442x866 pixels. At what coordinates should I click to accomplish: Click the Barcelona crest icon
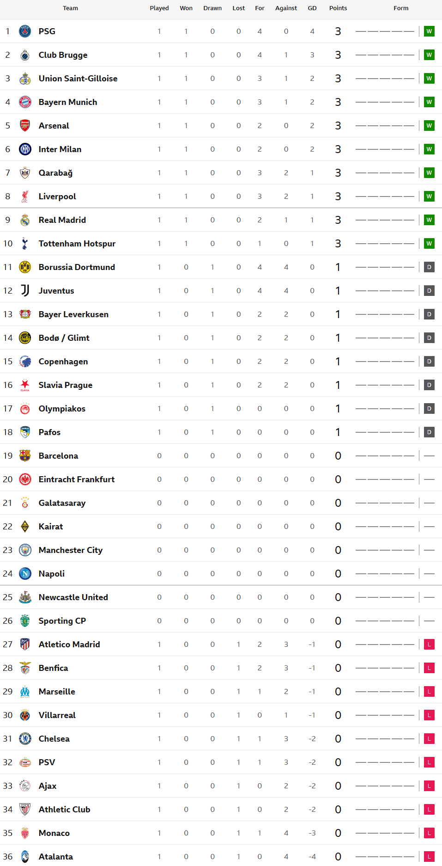click(25, 456)
